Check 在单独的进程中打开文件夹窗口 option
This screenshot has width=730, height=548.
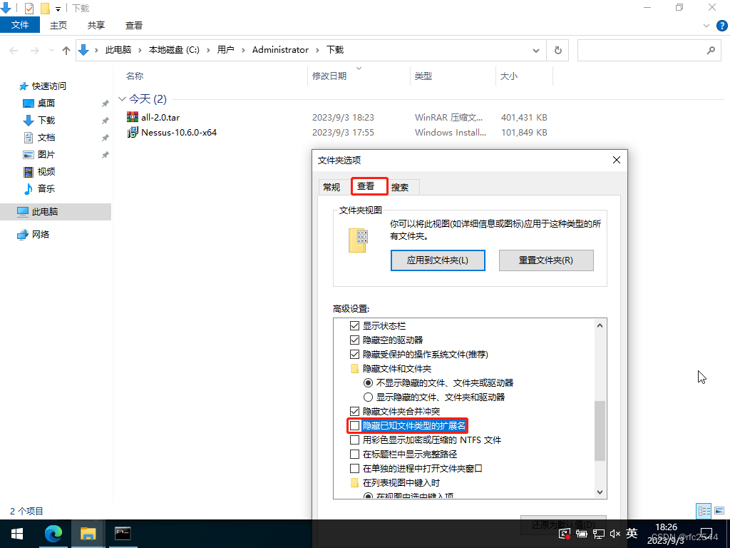355,468
